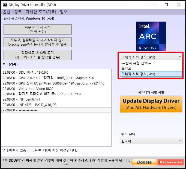This screenshot has width=186, height=169.
Task: Click the 현재 운영체제: Windows 10 (x64) label
Action: point(29,18)
